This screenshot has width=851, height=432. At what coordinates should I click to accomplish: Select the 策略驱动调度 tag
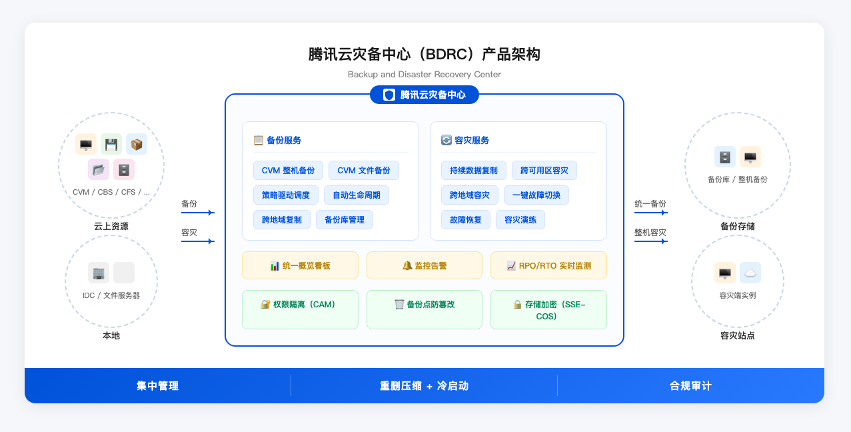click(286, 195)
